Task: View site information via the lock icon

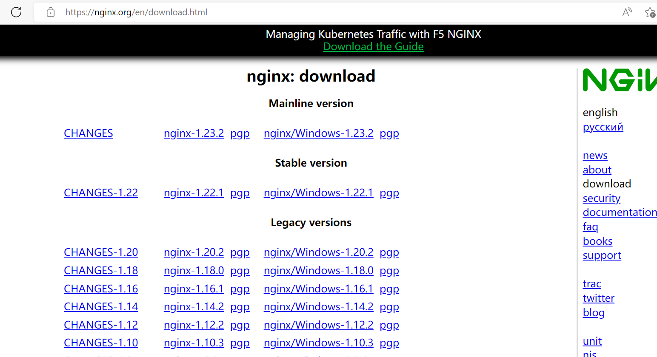Action: pyautogui.click(x=51, y=12)
